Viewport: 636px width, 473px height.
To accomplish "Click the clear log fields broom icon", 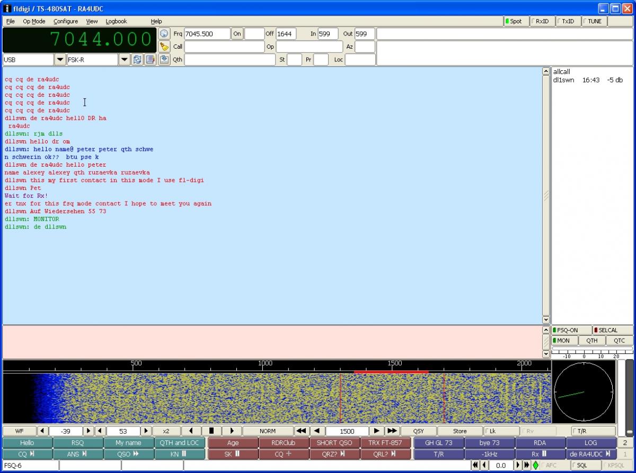I will [164, 47].
